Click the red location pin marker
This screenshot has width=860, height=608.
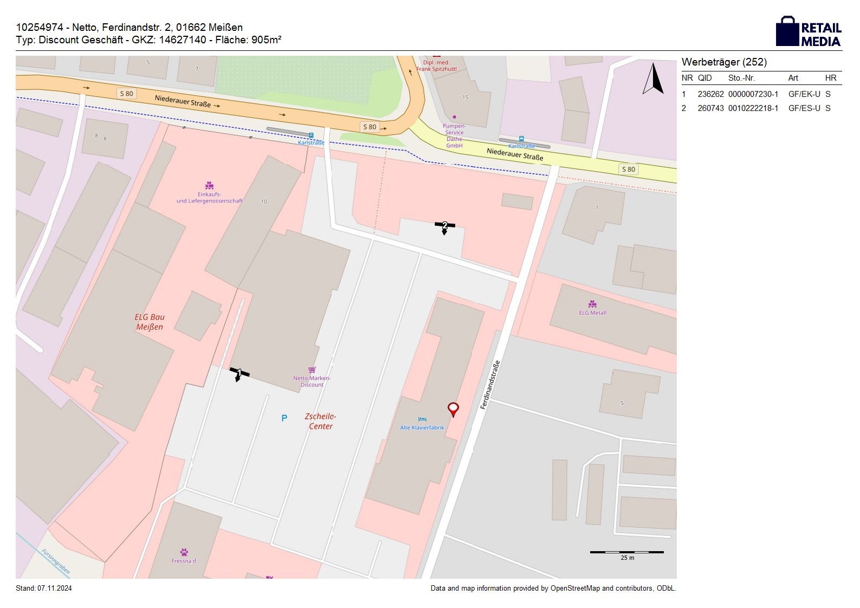pos(453,409)
